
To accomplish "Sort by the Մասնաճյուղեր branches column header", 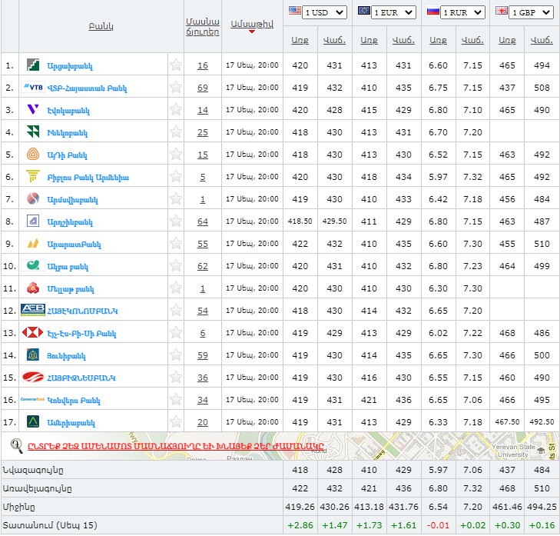I will (x=203, y=26).
